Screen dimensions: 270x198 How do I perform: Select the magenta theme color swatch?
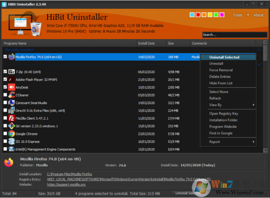tap(222, 15)
